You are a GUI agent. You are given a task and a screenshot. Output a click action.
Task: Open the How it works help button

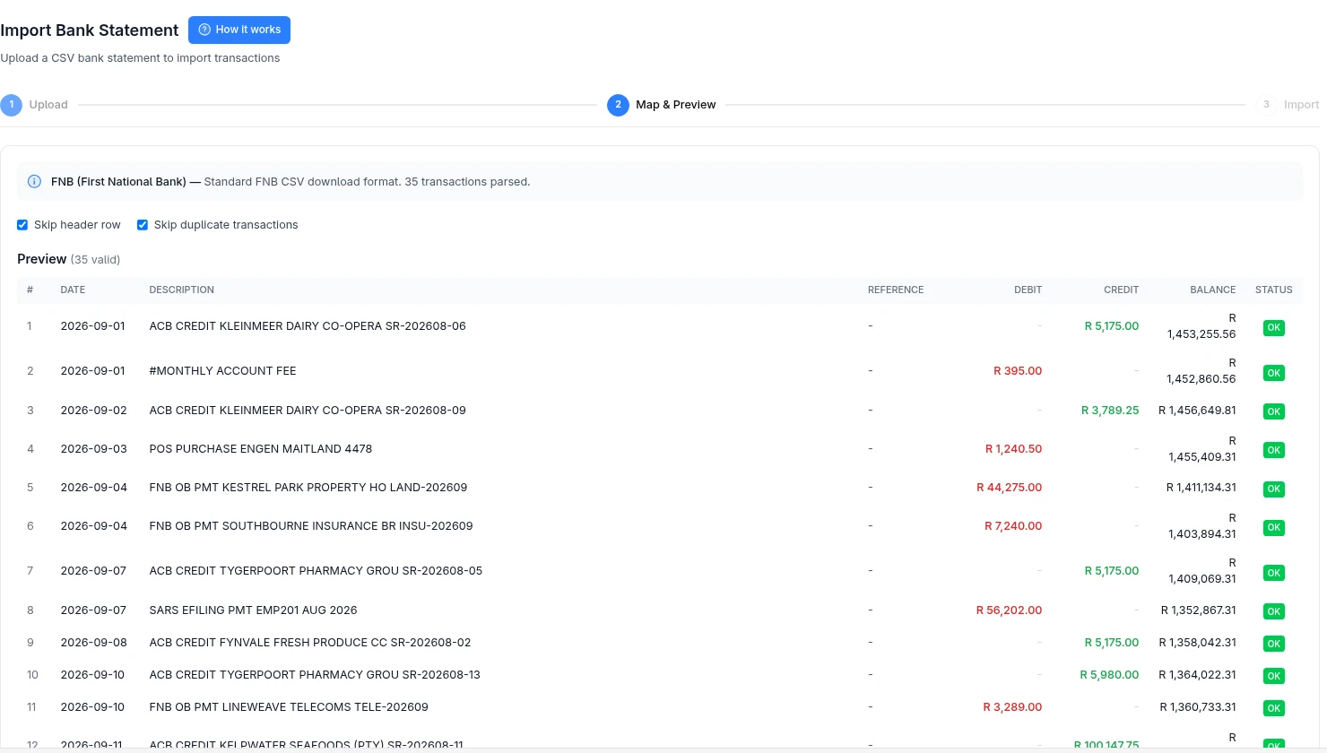pos(239,30)
